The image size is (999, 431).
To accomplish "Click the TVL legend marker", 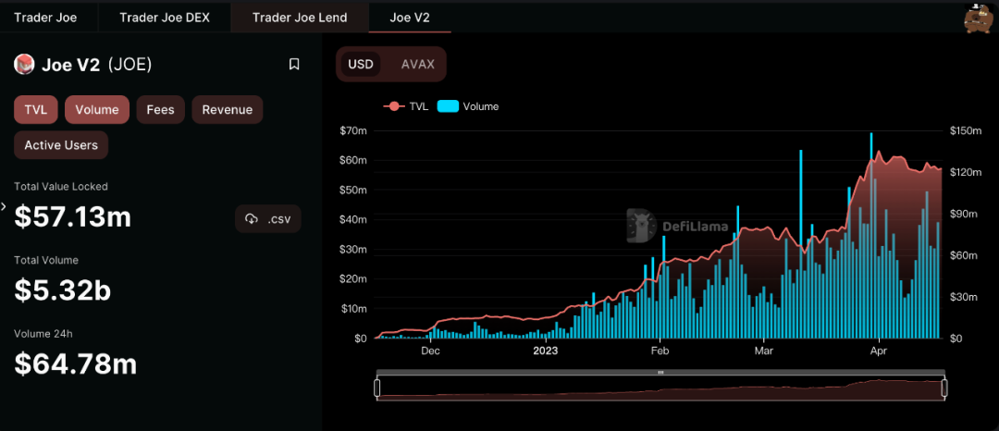I will tap(394, 106).
